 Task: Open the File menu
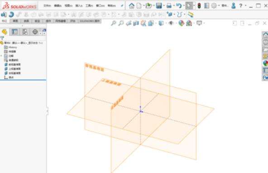point(48,5)
